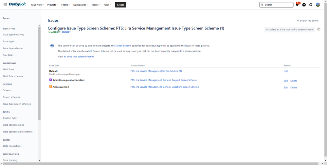Click the Create button
This screenshot has width=327, height=165.
[120, 5]
